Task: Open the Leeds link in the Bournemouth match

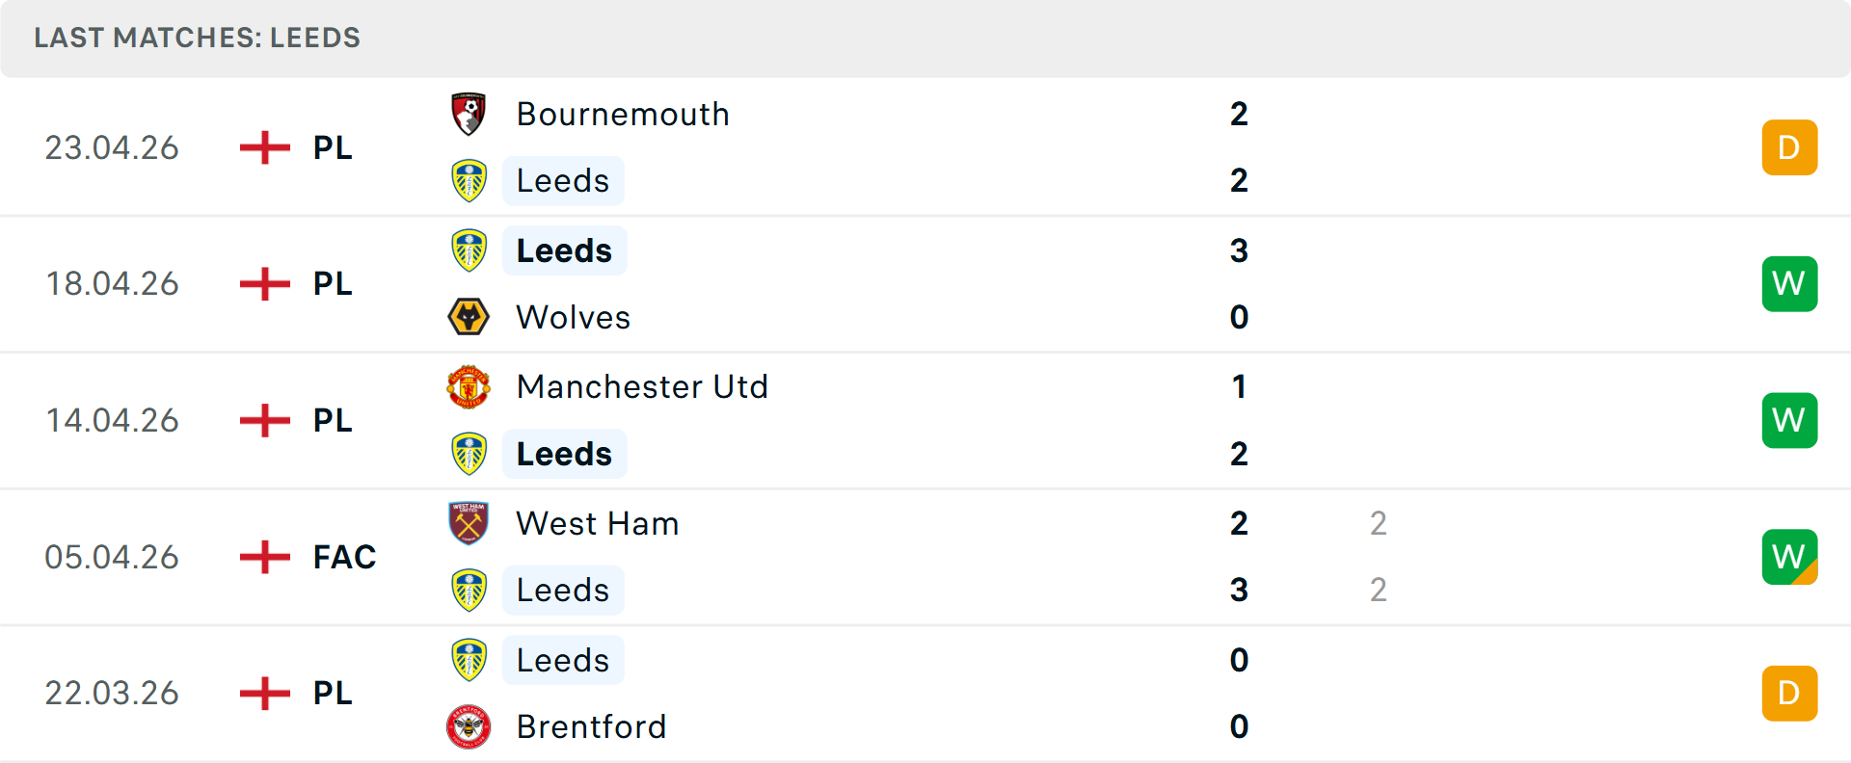Action: click(x=562, y=180)
